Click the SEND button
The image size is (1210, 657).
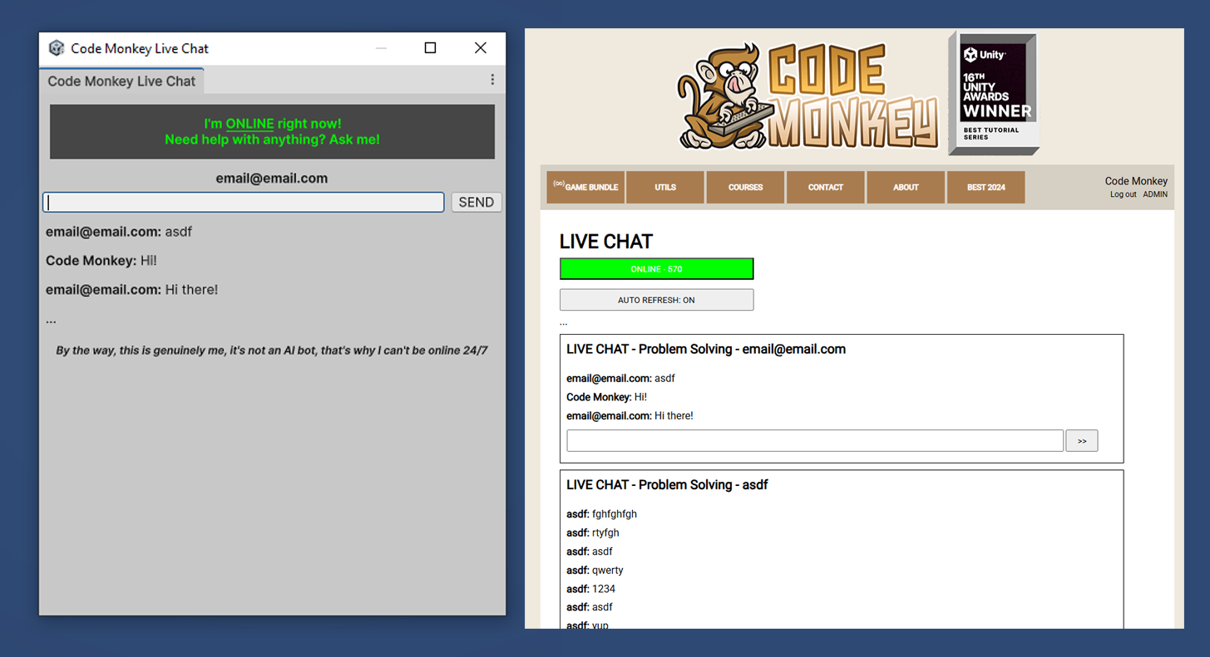point(476,203)
